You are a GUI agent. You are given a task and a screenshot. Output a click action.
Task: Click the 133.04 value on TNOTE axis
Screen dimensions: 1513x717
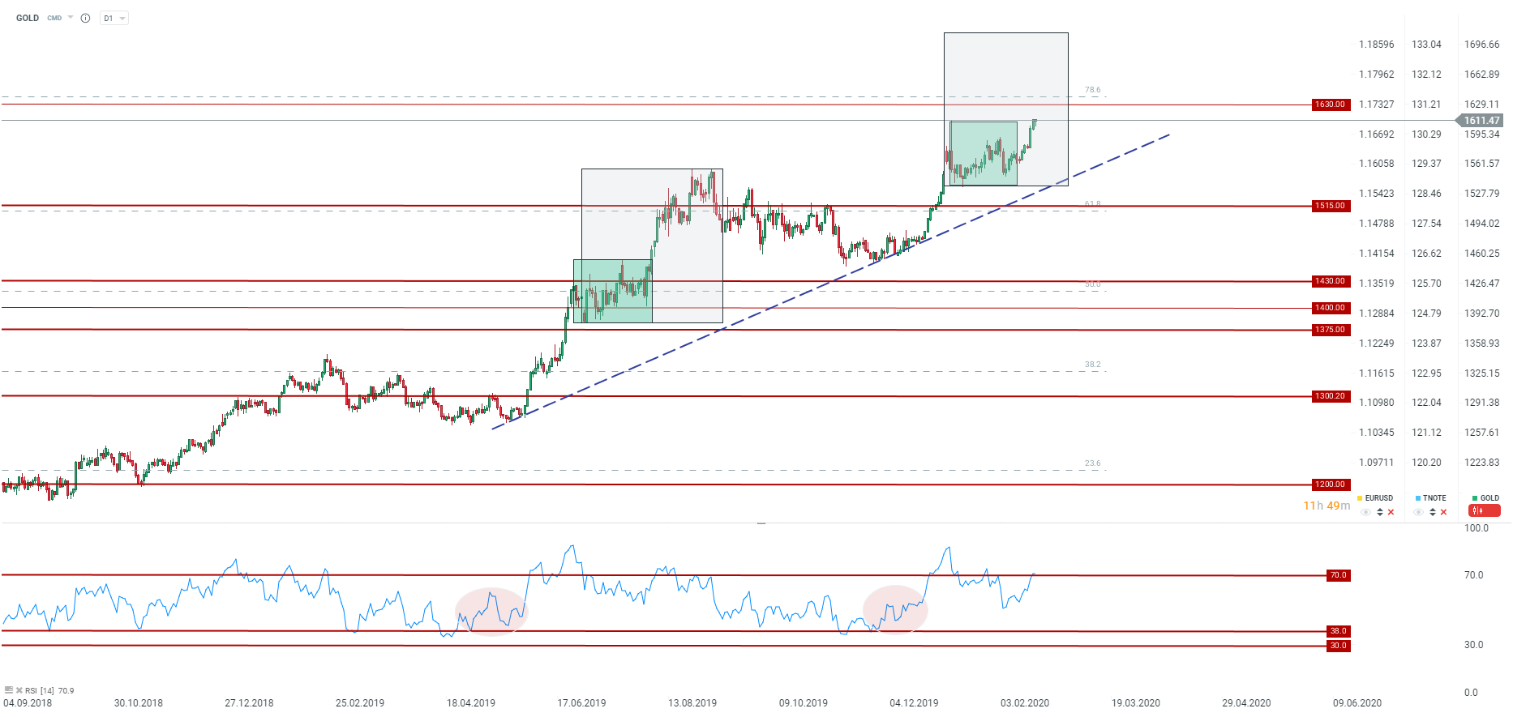click(1426, 45)
